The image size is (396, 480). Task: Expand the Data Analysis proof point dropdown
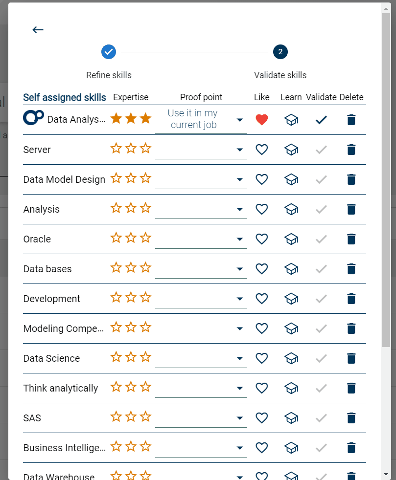pos(239,120)
